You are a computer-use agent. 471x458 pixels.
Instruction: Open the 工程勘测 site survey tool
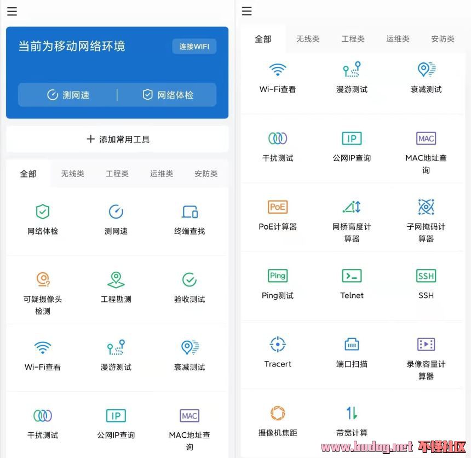pos(116,288)
